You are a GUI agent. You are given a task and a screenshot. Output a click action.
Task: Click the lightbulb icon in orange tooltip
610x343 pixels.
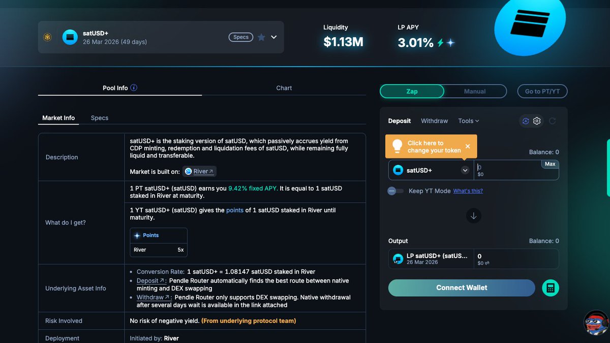click(x=397, y=146)
